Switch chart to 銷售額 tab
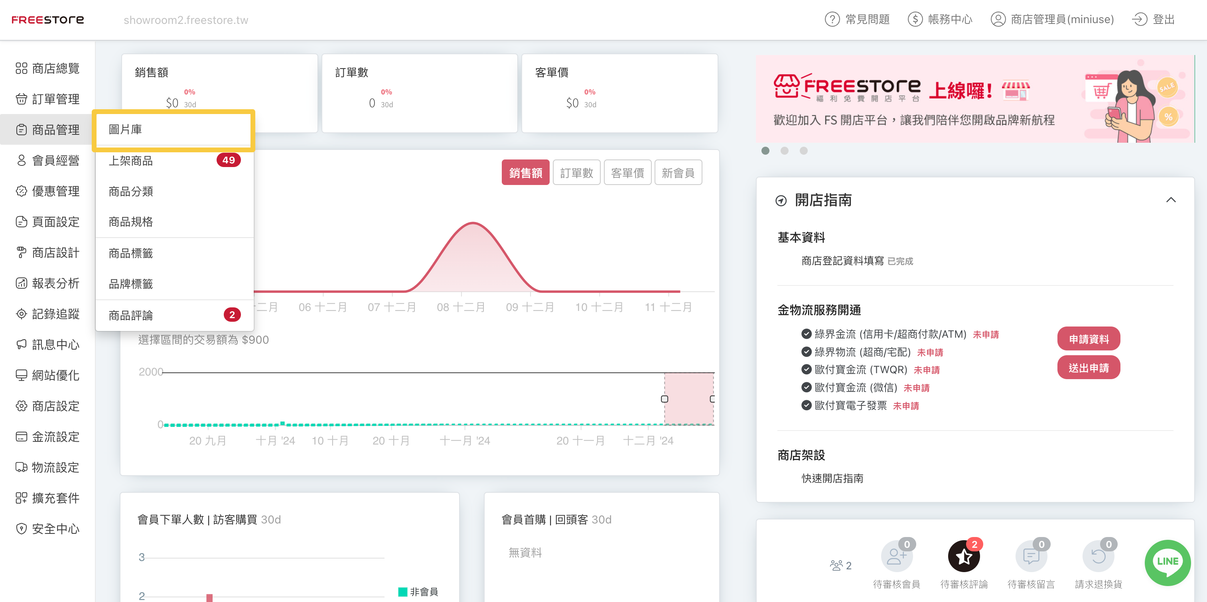This screenshot has width=1207, height=602. click(x=525, y=173)
